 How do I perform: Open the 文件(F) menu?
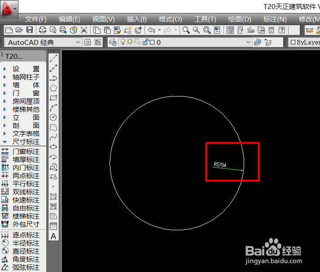coord(36,19)
